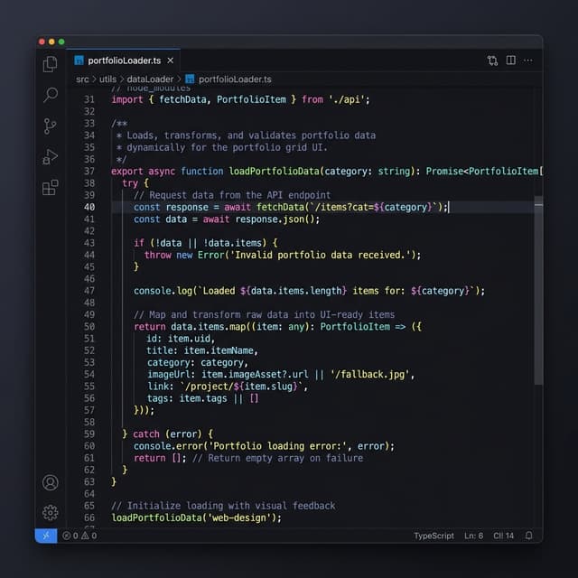This screenshot has width=578, height=578.
Task: Click line number 37 in the gutter
Action: pyautogui.click(x=89, y=172)
